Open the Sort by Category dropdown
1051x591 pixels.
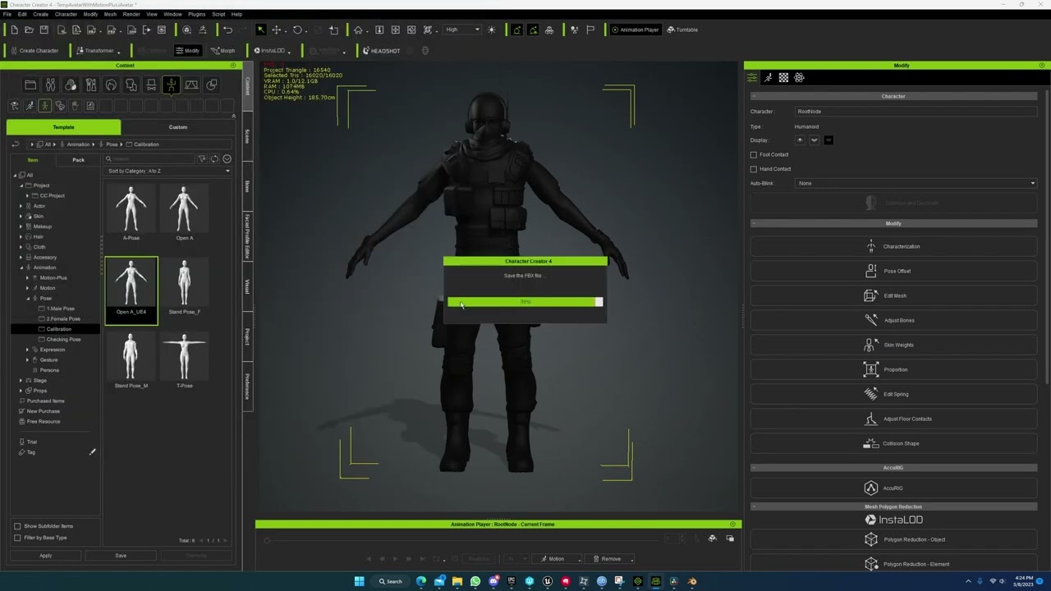click(x=168, y=171)
